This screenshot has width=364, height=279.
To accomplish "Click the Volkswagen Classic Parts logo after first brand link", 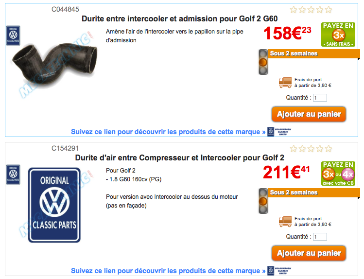I will point(279,132).
